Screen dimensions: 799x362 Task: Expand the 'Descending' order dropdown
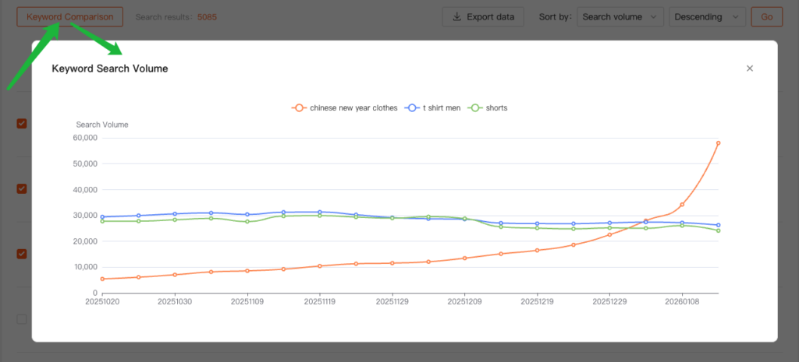tap(707, 16)
